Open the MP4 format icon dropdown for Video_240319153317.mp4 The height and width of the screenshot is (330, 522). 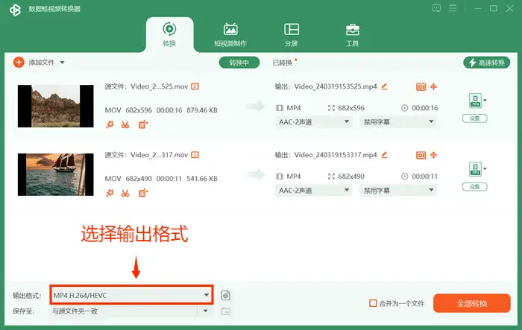coord(477,169)
